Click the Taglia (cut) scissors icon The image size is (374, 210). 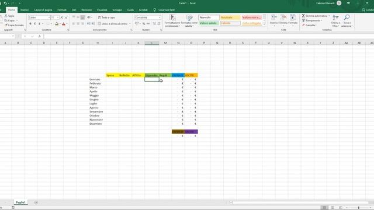pos(6,16)
